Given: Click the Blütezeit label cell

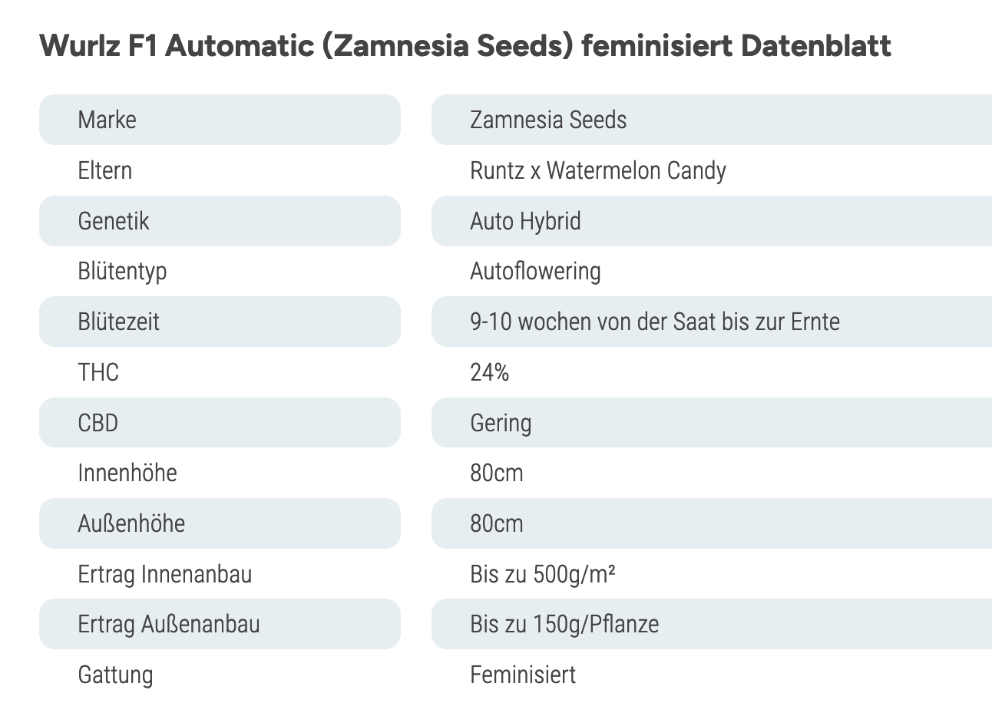Looking at the screenshot, I should (x=220, y=322).
